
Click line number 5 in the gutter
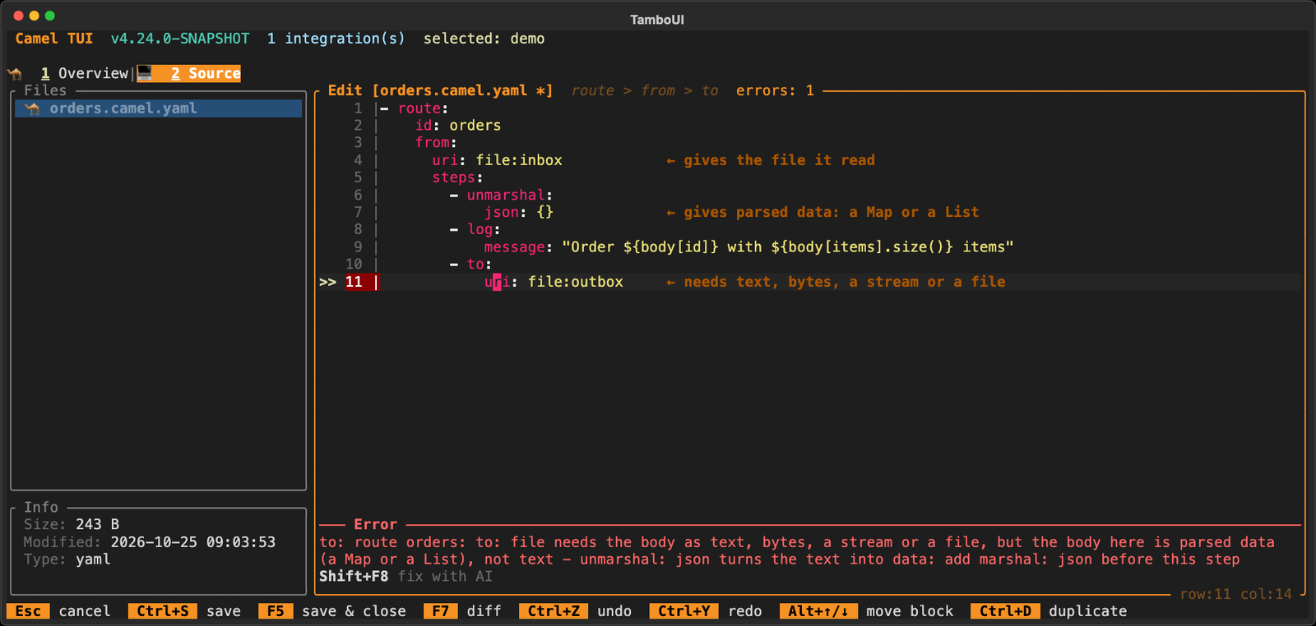point(358,177)
